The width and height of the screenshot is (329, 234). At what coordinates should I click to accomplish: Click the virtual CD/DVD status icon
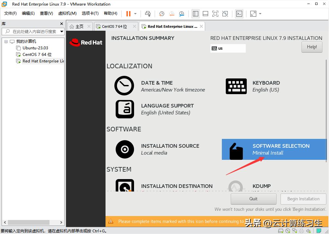288,231
